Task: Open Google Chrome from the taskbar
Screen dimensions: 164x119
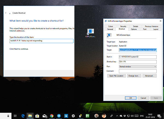Action: 52,116
